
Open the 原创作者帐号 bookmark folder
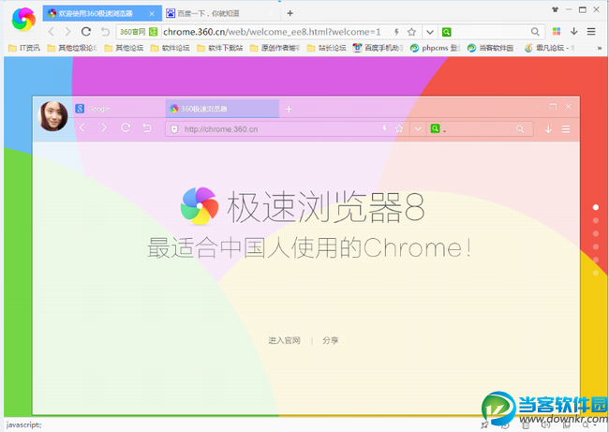pos(275,48)
